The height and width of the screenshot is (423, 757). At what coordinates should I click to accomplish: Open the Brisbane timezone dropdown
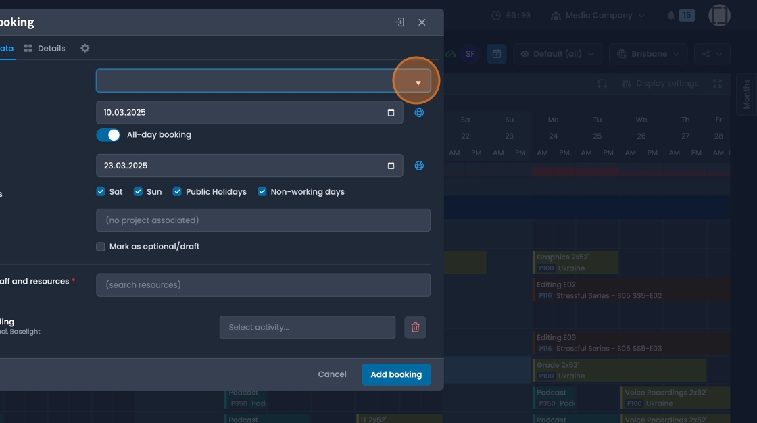(648, 53)
